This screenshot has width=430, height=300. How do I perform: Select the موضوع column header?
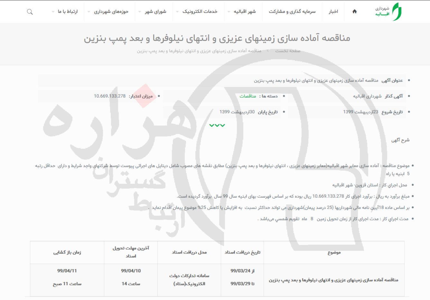[334, 252]
